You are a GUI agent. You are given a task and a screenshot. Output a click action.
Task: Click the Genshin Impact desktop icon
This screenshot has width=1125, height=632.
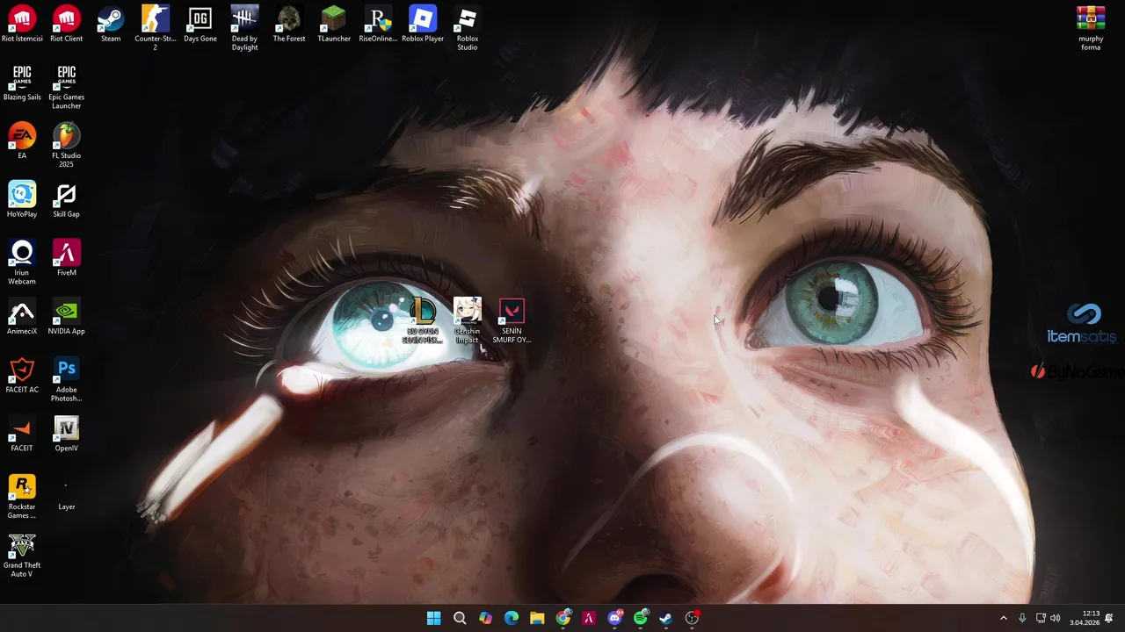tap(468, 321)
